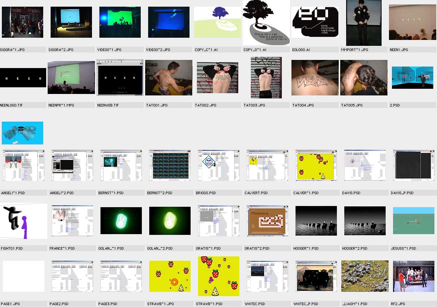Viewport: 437px width, 307px height.
Task: Click the FIGHT01.PSD silhouette fighter thumbnail
Action: [23, 221]
